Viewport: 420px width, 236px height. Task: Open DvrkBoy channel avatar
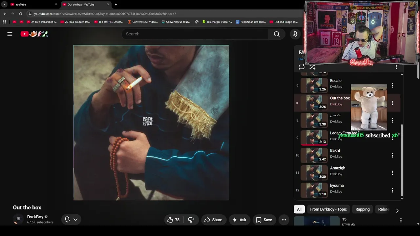coord(18,219)
